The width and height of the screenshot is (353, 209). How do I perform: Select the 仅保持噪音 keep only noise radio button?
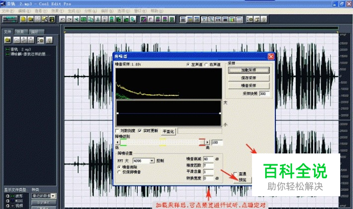pos(119,172)
